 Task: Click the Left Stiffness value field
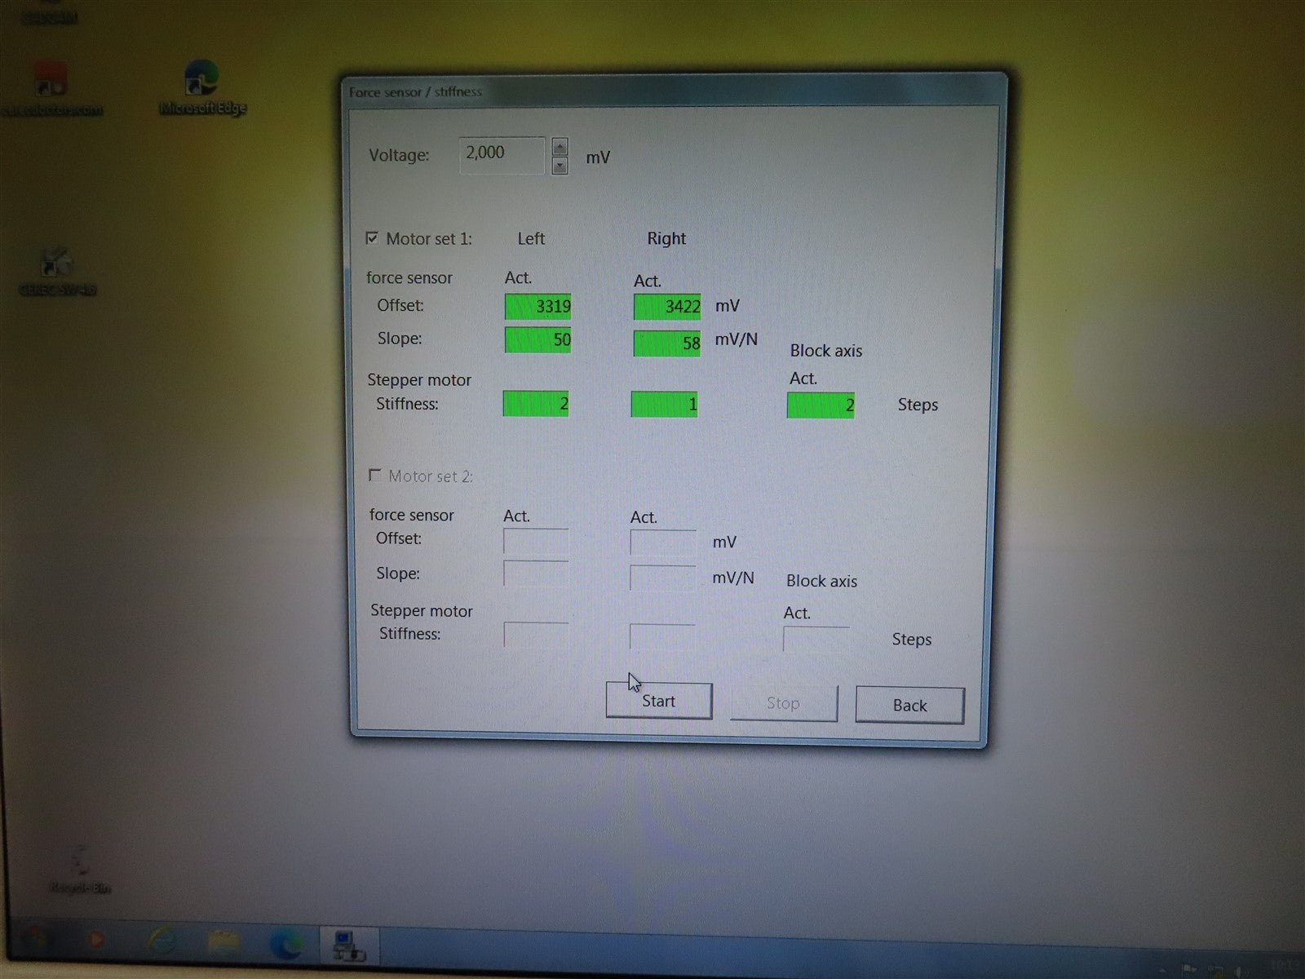tap(535, 404)
